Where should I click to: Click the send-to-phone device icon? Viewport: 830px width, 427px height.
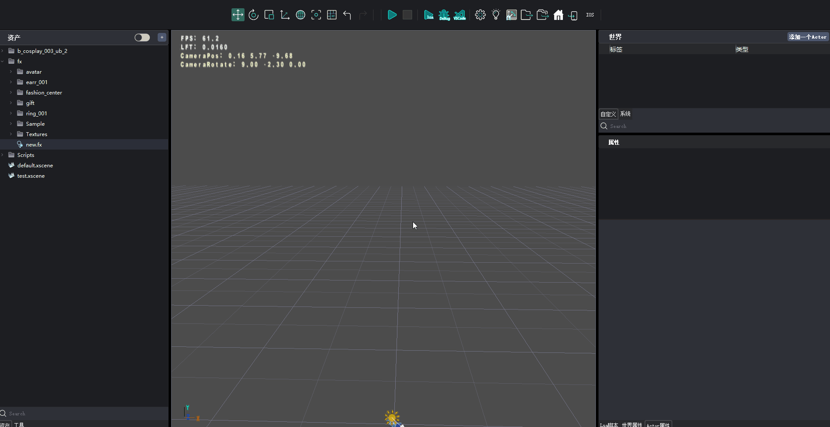[573, 16]
